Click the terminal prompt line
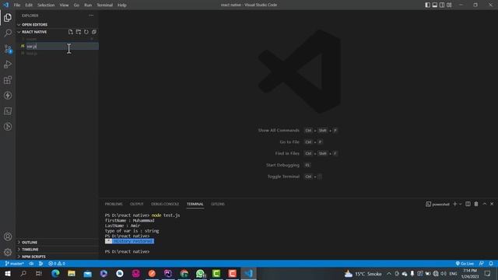The width and height of the screenshot is (498, 280). coord(127,251)
